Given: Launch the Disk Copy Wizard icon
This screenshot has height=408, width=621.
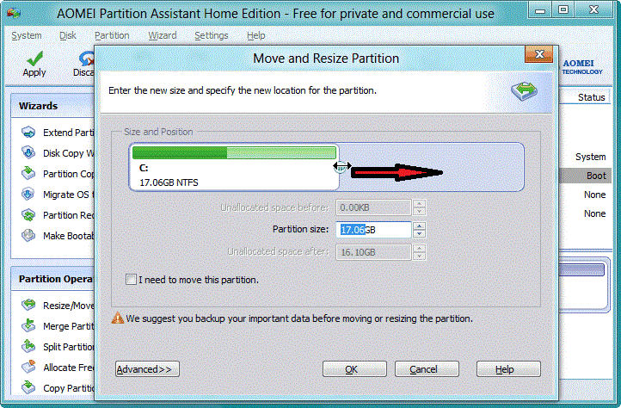Looking at the screenshot, I should (x=28, y=153).
